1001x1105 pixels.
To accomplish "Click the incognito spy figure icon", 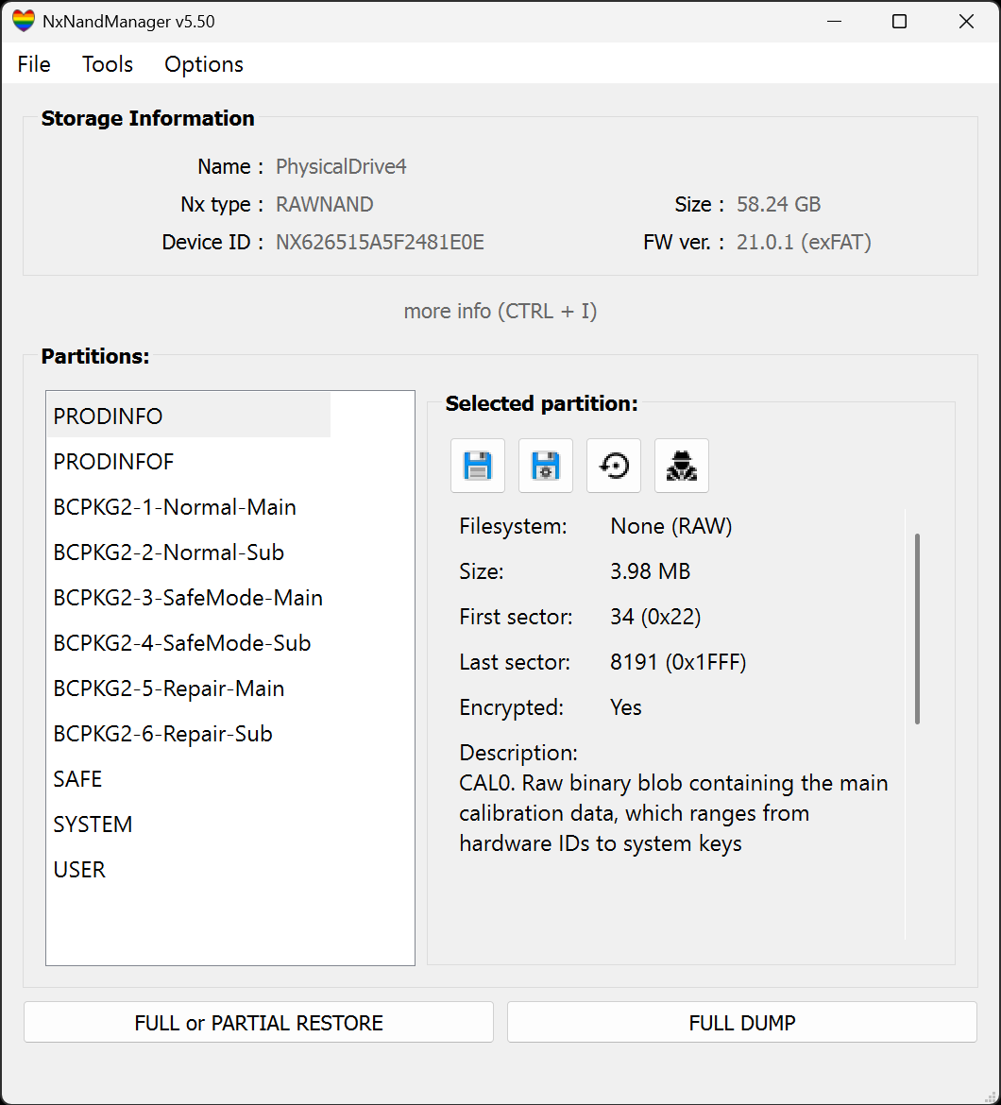I will point(682,466).
